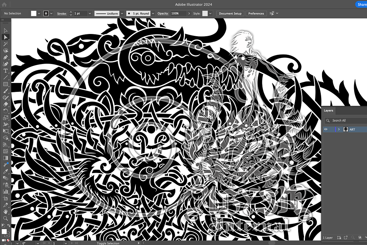Click the fill color swatch in control bar
Image resolution: width=367 pixels, height=245 pixels.
click(34, 13)
